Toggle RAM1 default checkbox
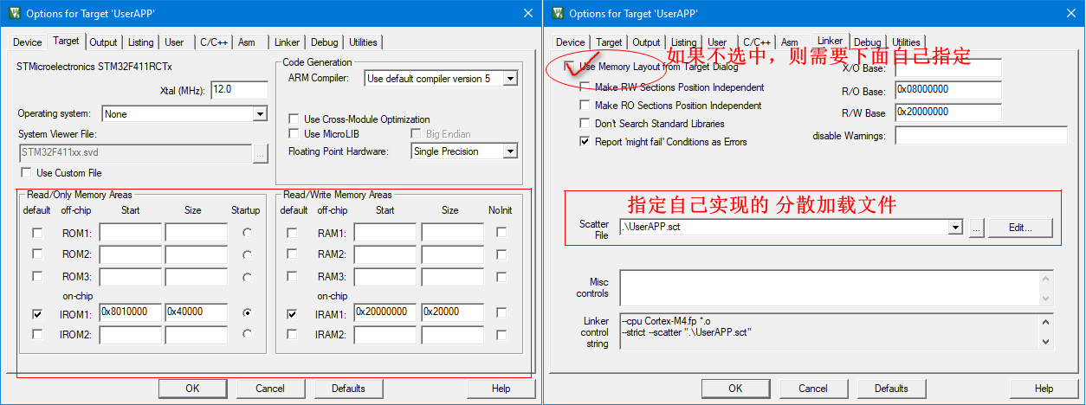The height and width of the screenshot is (405, 1086). coord(292,233)
